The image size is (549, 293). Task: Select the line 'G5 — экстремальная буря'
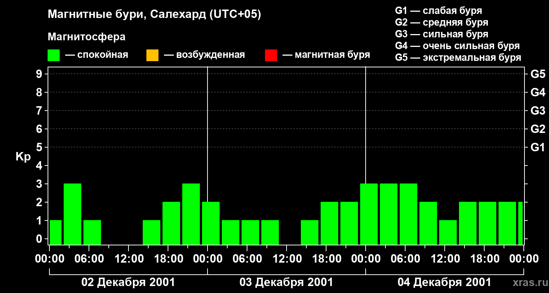point(458,58)
